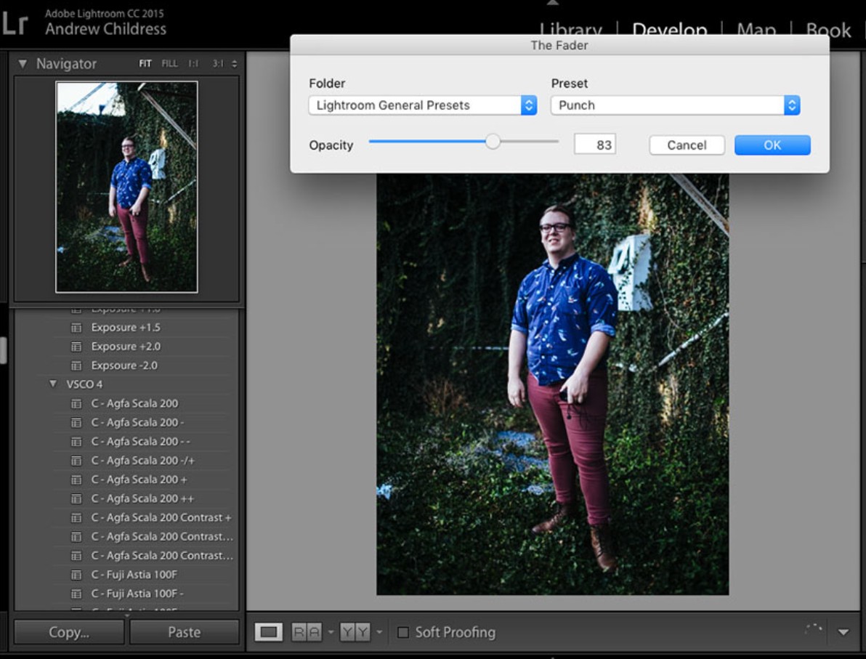
Task: Set Navigator zoom to FILL
Action: [x=169, y=64]
